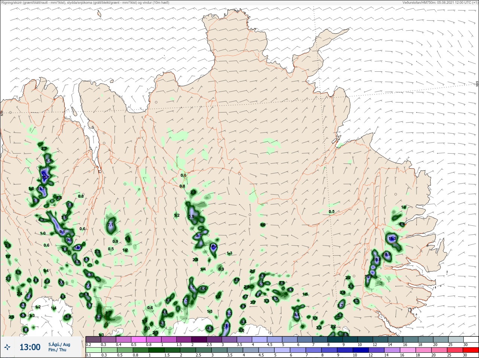479x358 pixels.
Task: Click the 6.9 precipitation value
Action: (x=36, y=201)
